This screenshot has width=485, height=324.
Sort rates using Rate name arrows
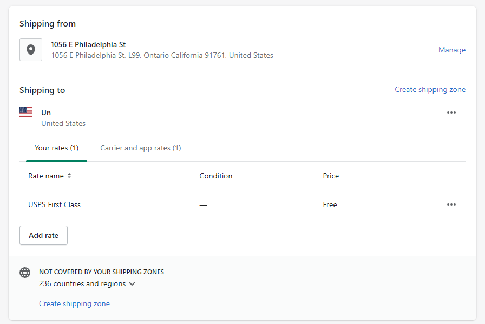(69, 176)
